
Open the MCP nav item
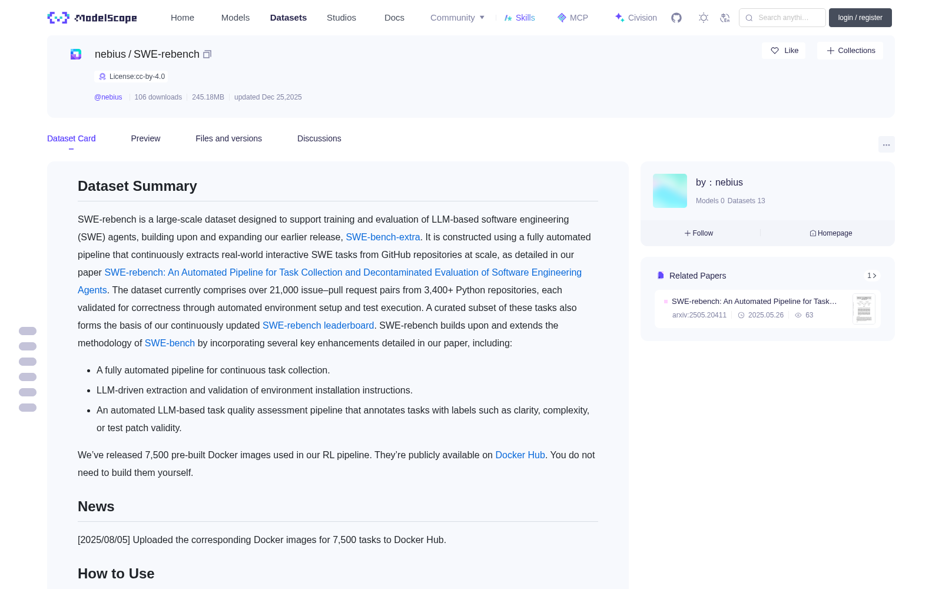(x=573, y=18)
